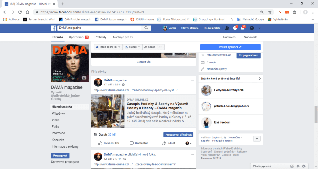Viewport: 318px width, 169px height.
Task: Open the Zobrazit vše link
Action: pyautogui.click(x=143, y=62)
